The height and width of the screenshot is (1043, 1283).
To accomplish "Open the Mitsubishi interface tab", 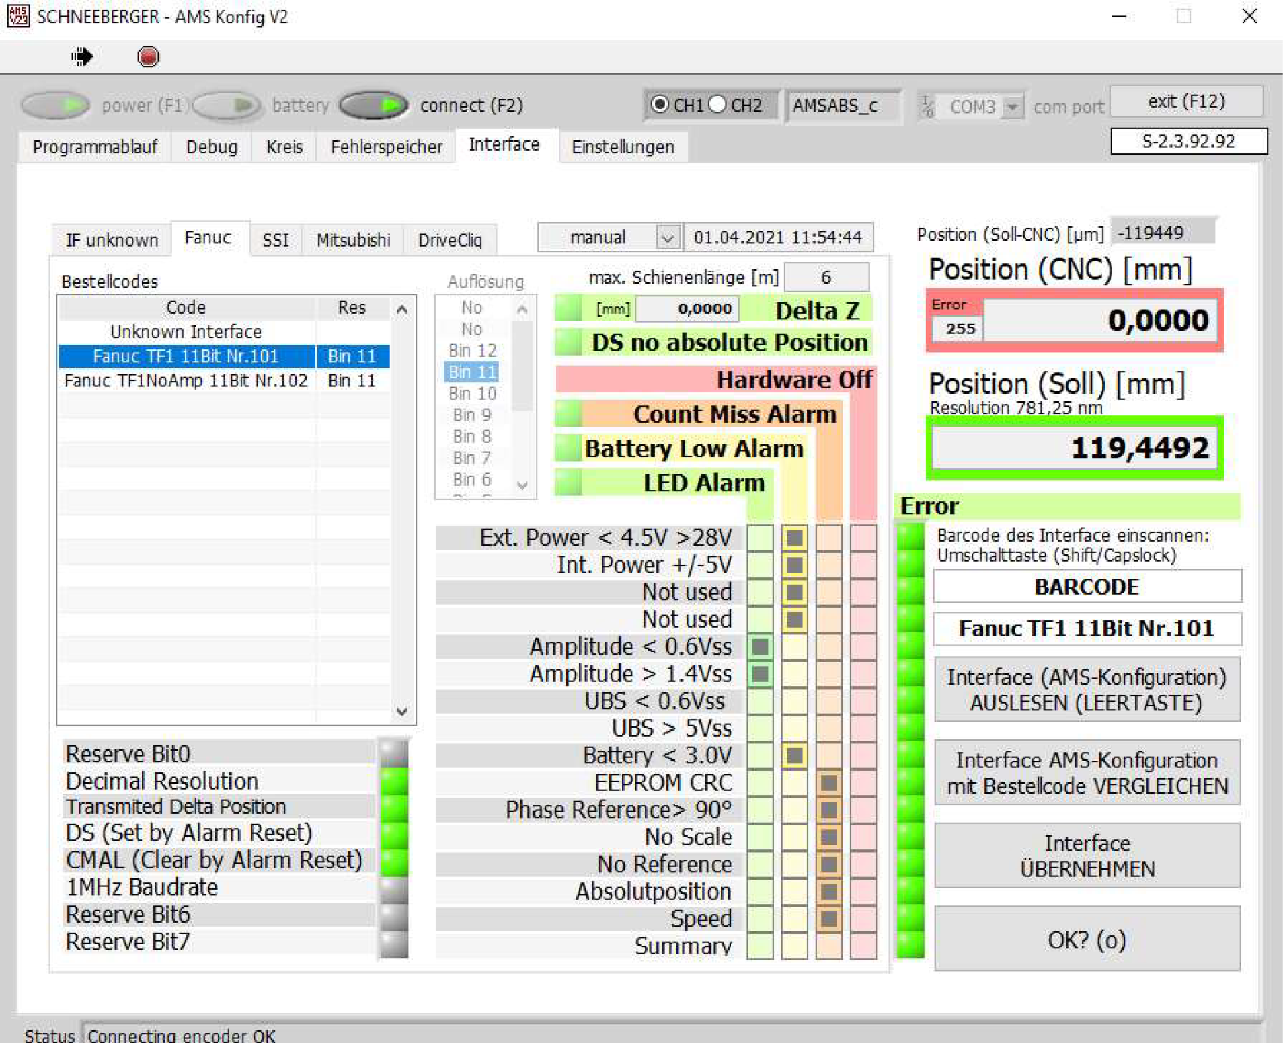I will click(x=353, y=240).
